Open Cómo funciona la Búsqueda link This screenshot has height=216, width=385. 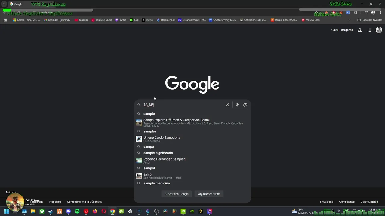(x=85, y=202)
